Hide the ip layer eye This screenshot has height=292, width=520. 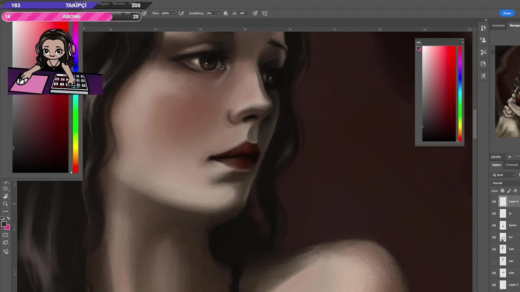[x=494, y=213]
